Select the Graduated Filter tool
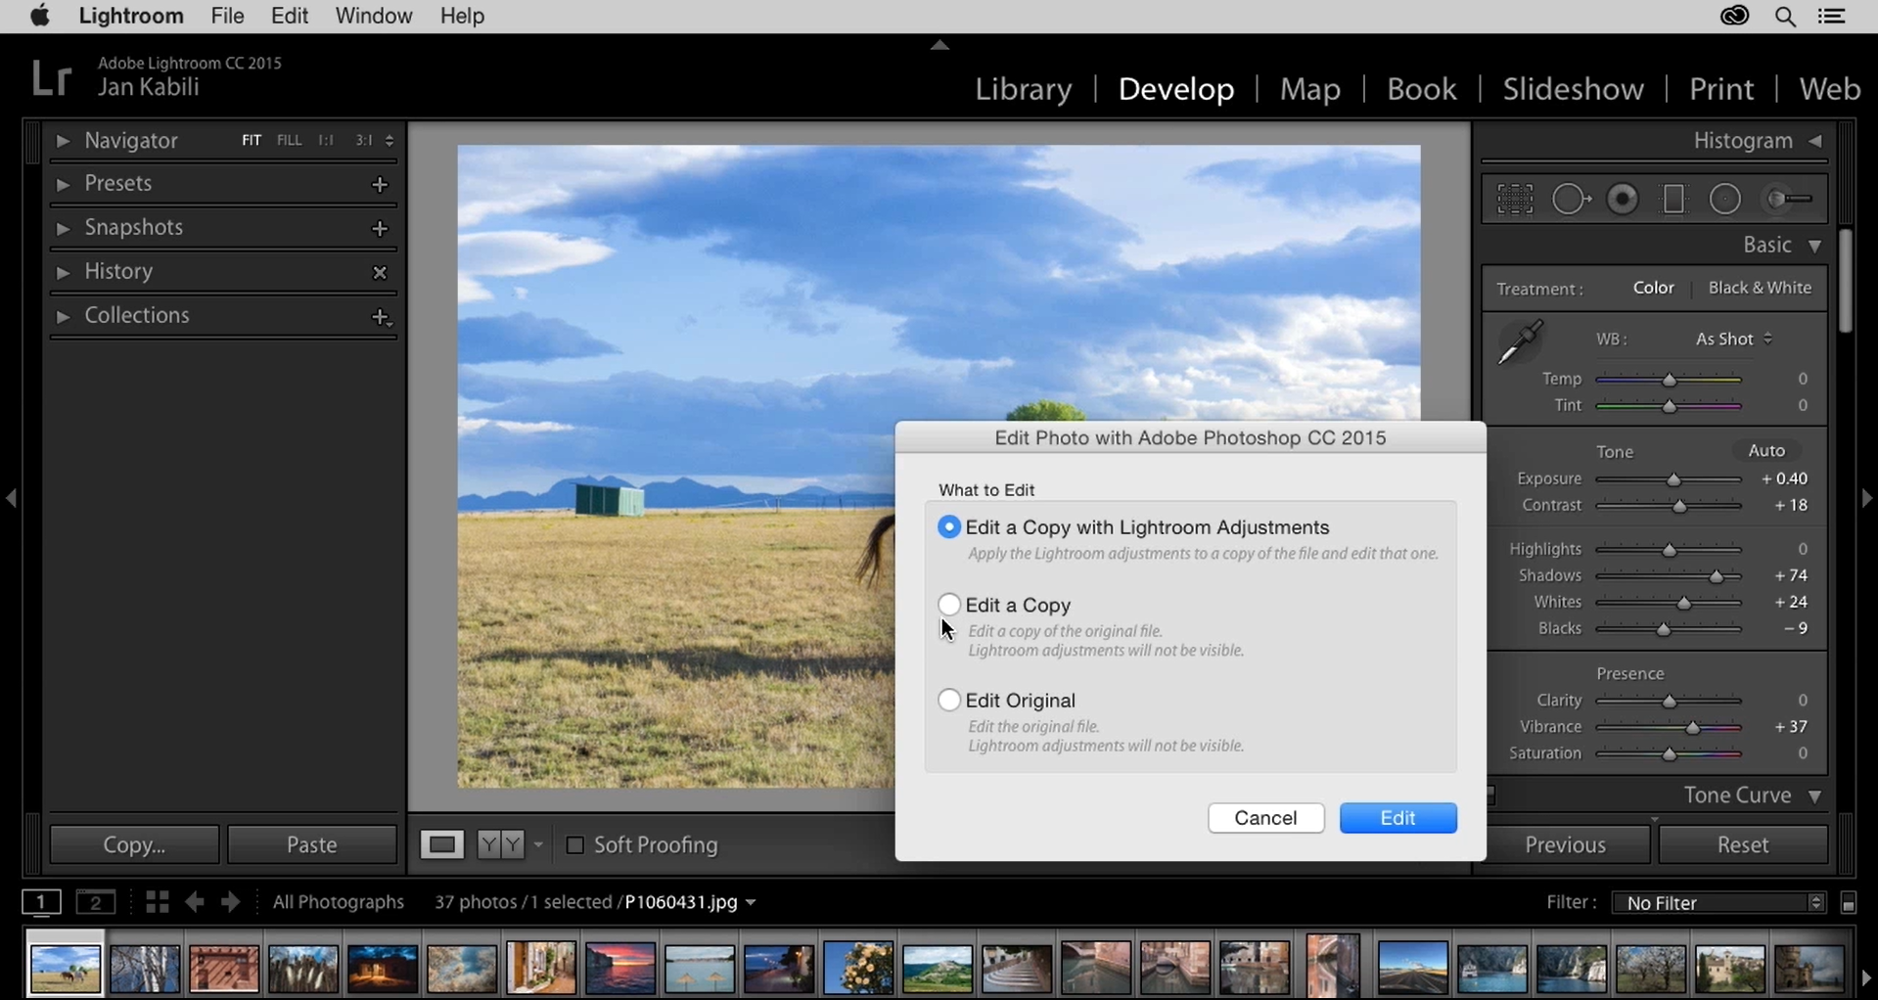 1674,200
